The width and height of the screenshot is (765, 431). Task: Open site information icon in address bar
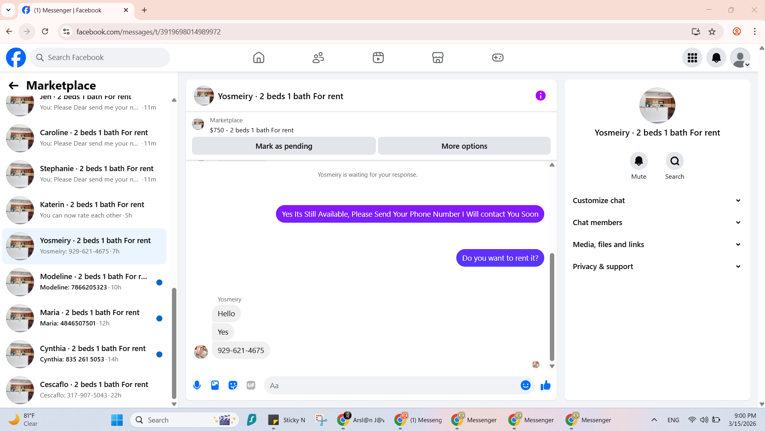66,32
